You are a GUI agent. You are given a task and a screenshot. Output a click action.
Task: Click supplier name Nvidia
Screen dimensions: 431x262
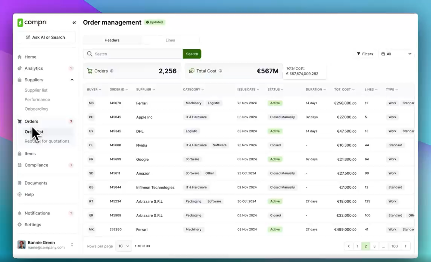[142, 145]
